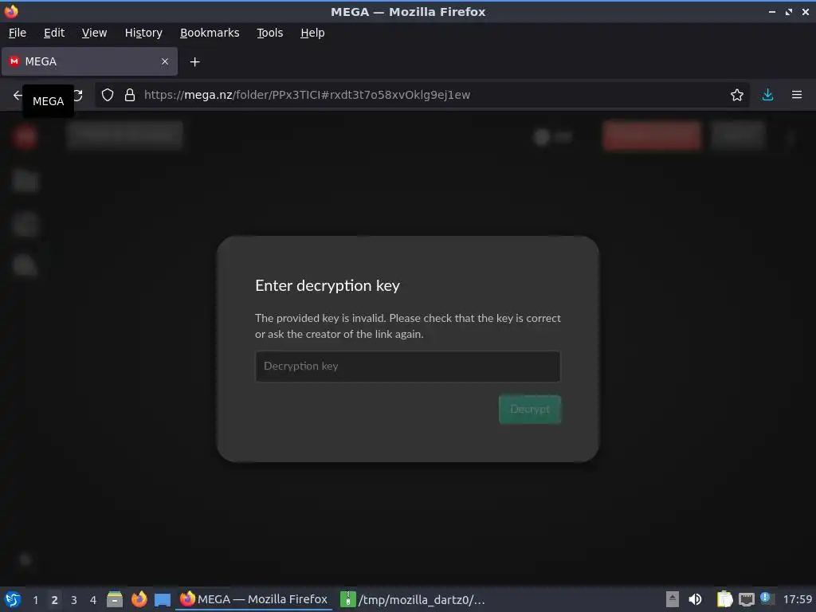Click the 17:59 clock

click(797, 599)
